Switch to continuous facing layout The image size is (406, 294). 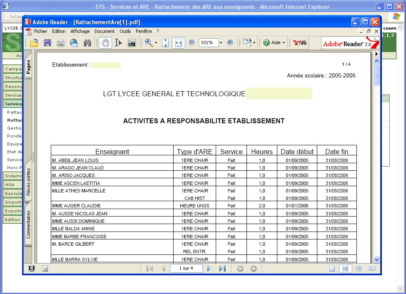[x=359, y=269]
